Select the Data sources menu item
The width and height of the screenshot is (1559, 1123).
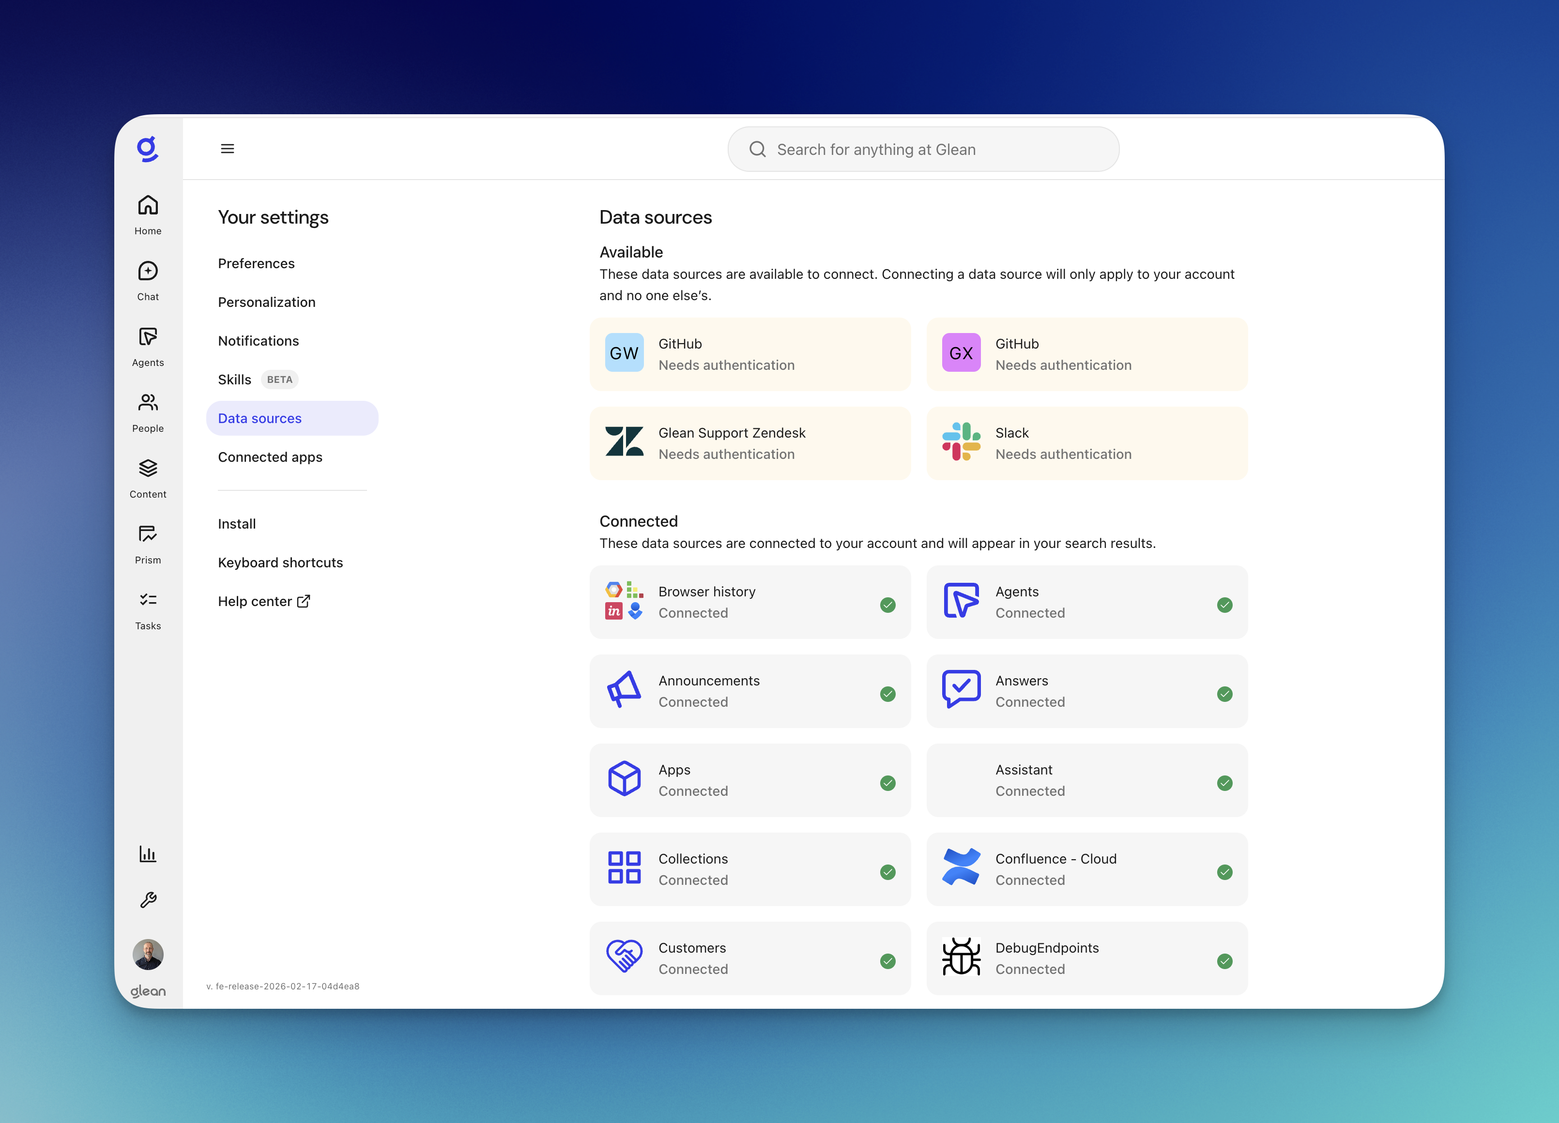coord(260,418)
